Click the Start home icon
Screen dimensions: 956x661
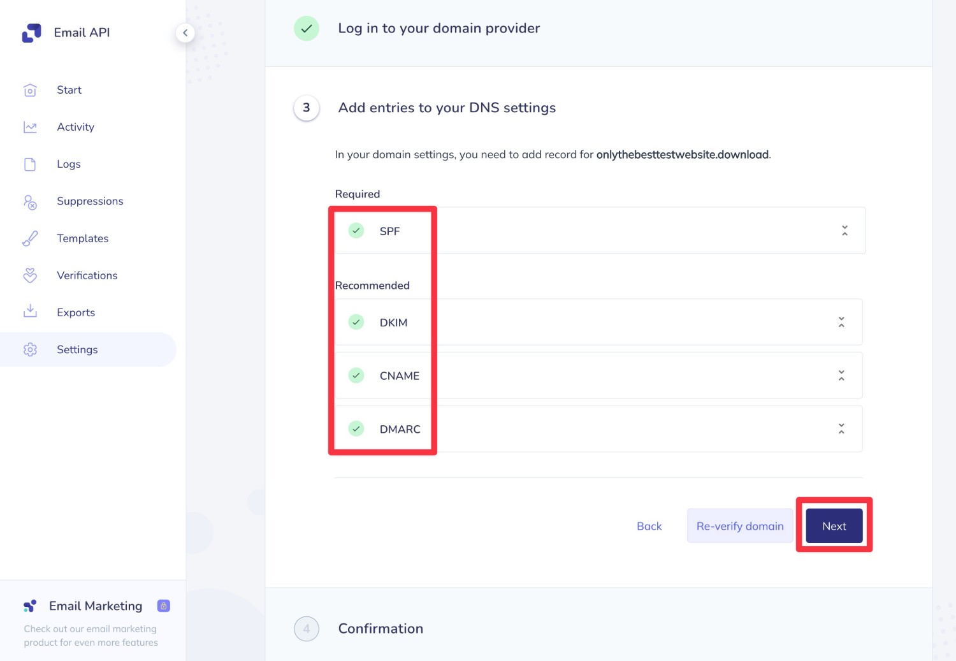(30, 90)
